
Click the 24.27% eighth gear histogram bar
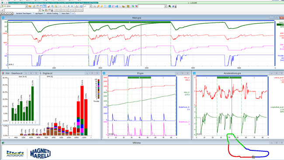click(x=33, y=104)
